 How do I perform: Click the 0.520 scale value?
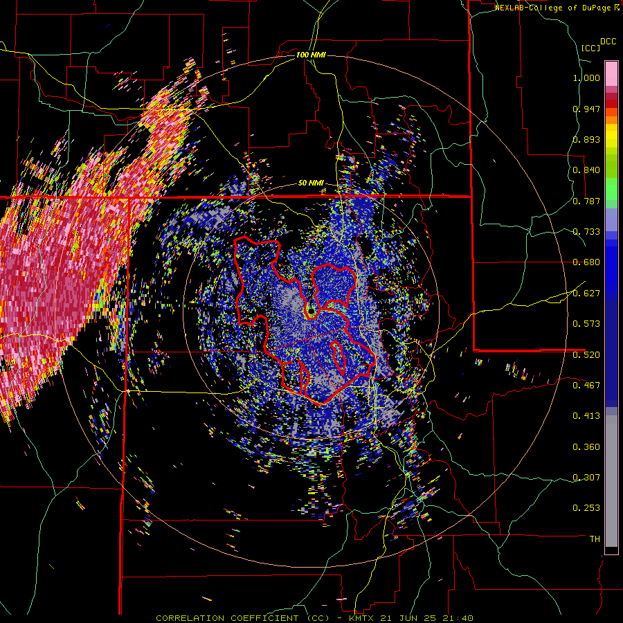[586, 355]
